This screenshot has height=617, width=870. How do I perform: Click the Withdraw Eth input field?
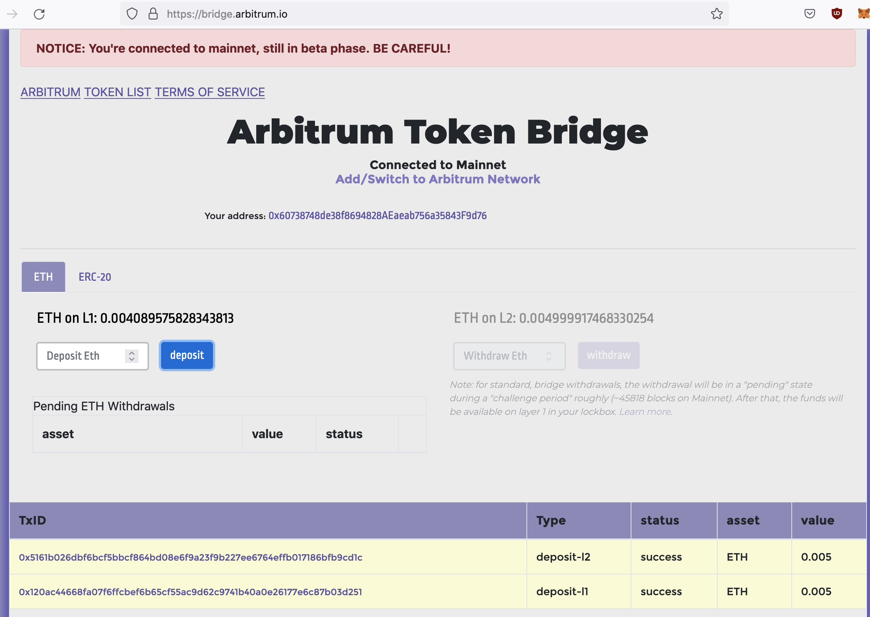coord(509,356)
